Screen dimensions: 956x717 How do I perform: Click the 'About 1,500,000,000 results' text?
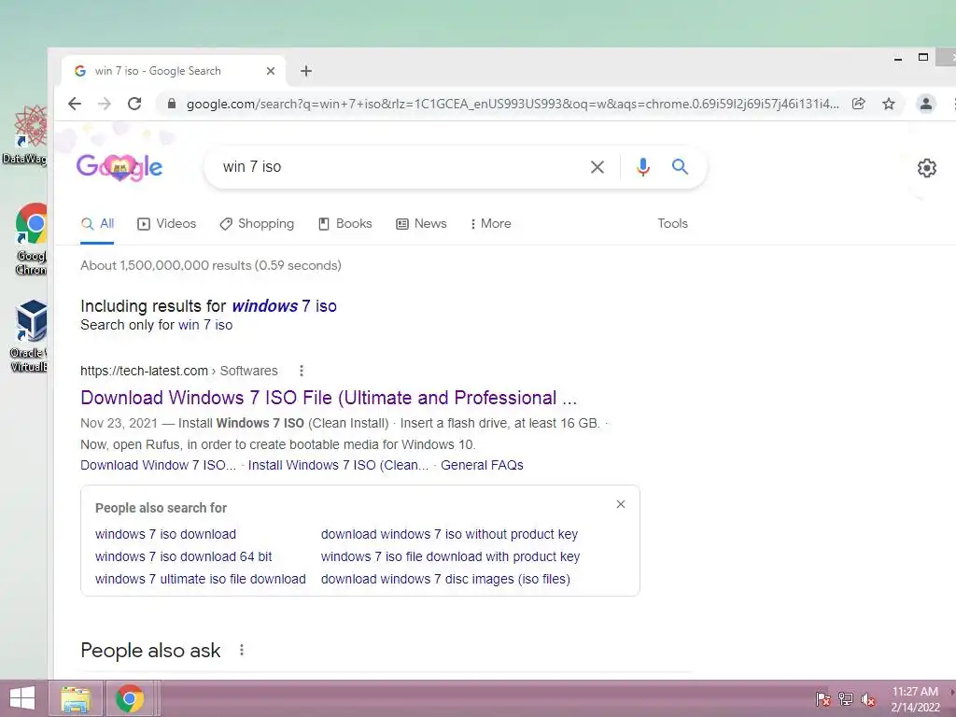(211, 266)
